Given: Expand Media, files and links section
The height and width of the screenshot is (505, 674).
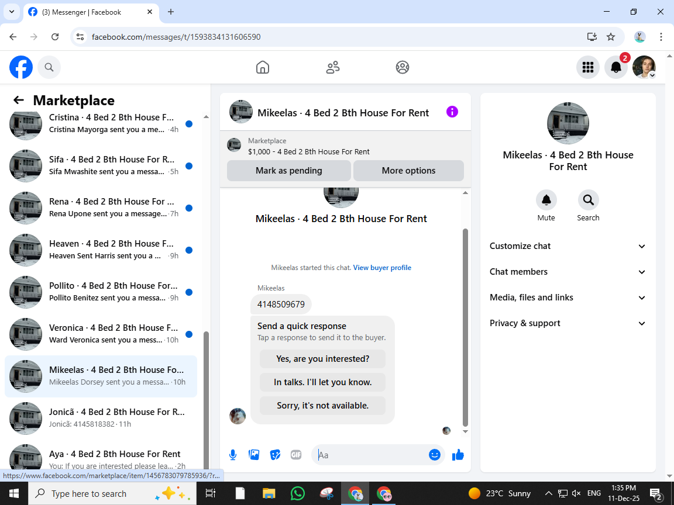Looking at the screenshot, I should 568,298.
